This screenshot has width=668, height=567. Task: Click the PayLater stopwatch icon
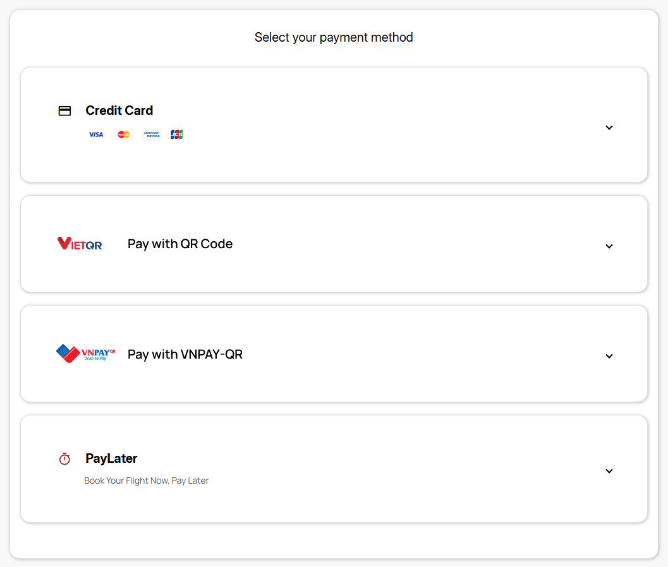(64, 459)
